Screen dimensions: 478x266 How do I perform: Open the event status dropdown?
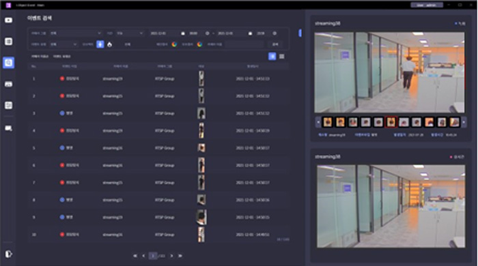pyautogui.click(x=64, y=44)
